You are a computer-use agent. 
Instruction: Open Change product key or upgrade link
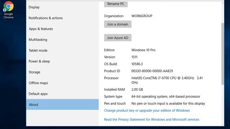pos(147,110)
